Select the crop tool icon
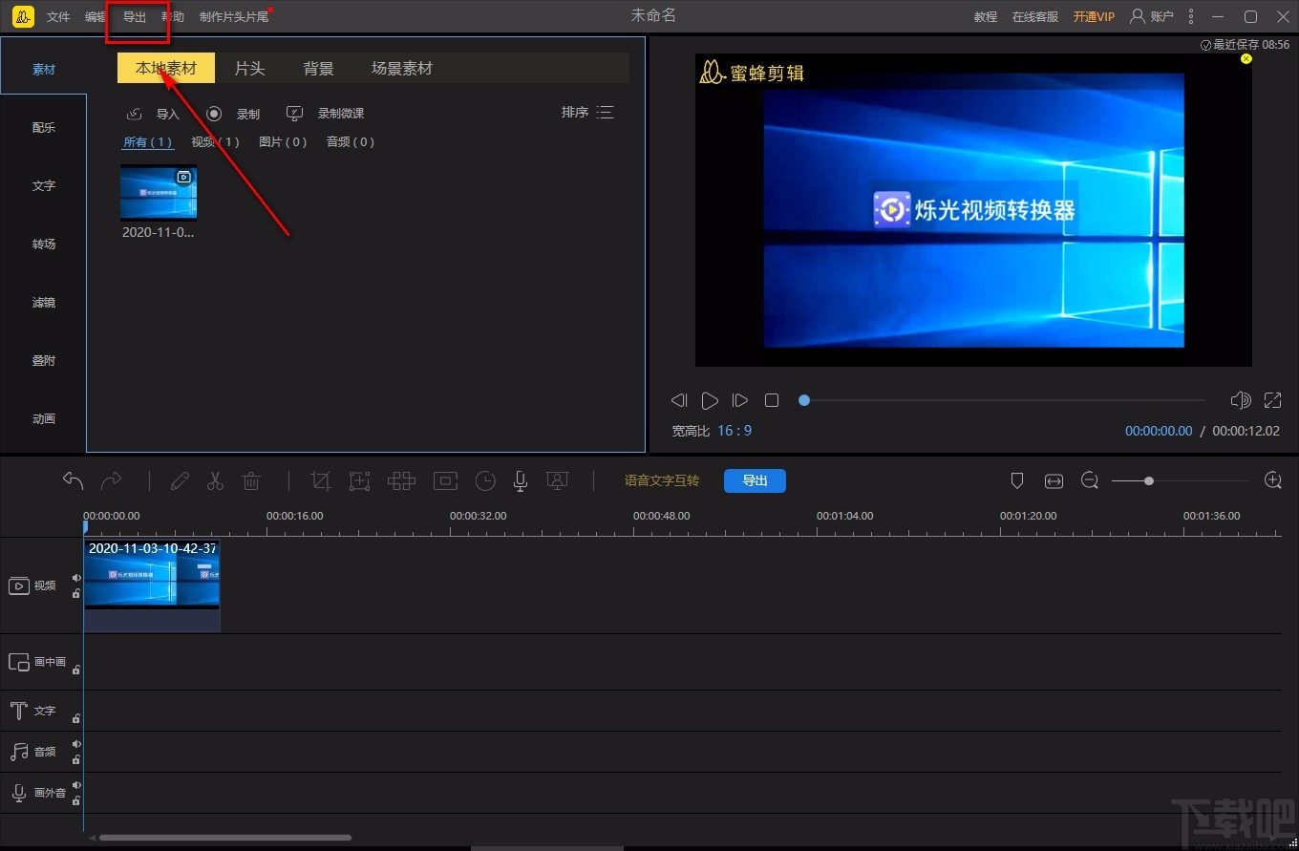The image size is (1299, 851). point(321,481)
